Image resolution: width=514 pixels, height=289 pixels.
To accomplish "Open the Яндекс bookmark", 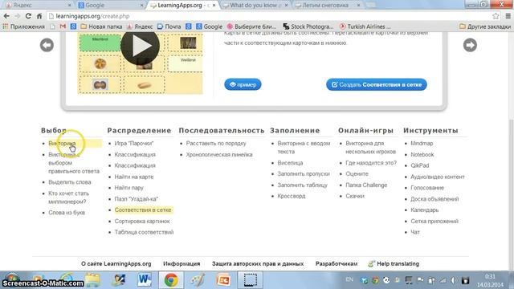I will click(x=140, y=26).
